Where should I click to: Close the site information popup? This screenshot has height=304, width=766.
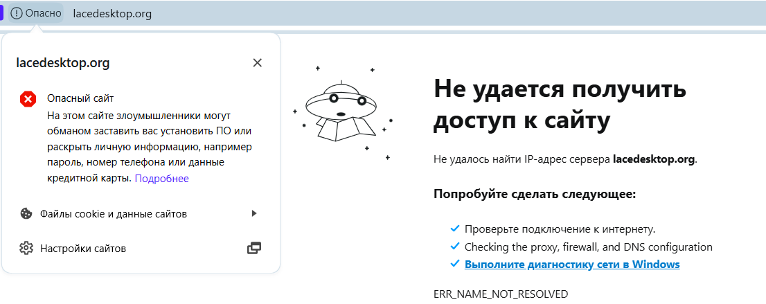pos(257,63)
